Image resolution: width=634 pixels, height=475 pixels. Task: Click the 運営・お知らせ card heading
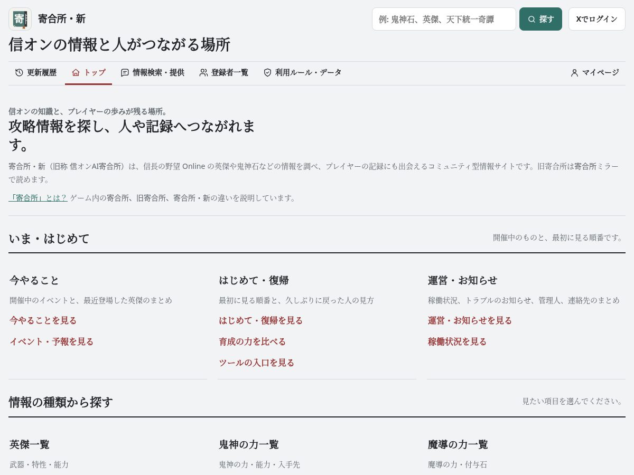[463, 280]
